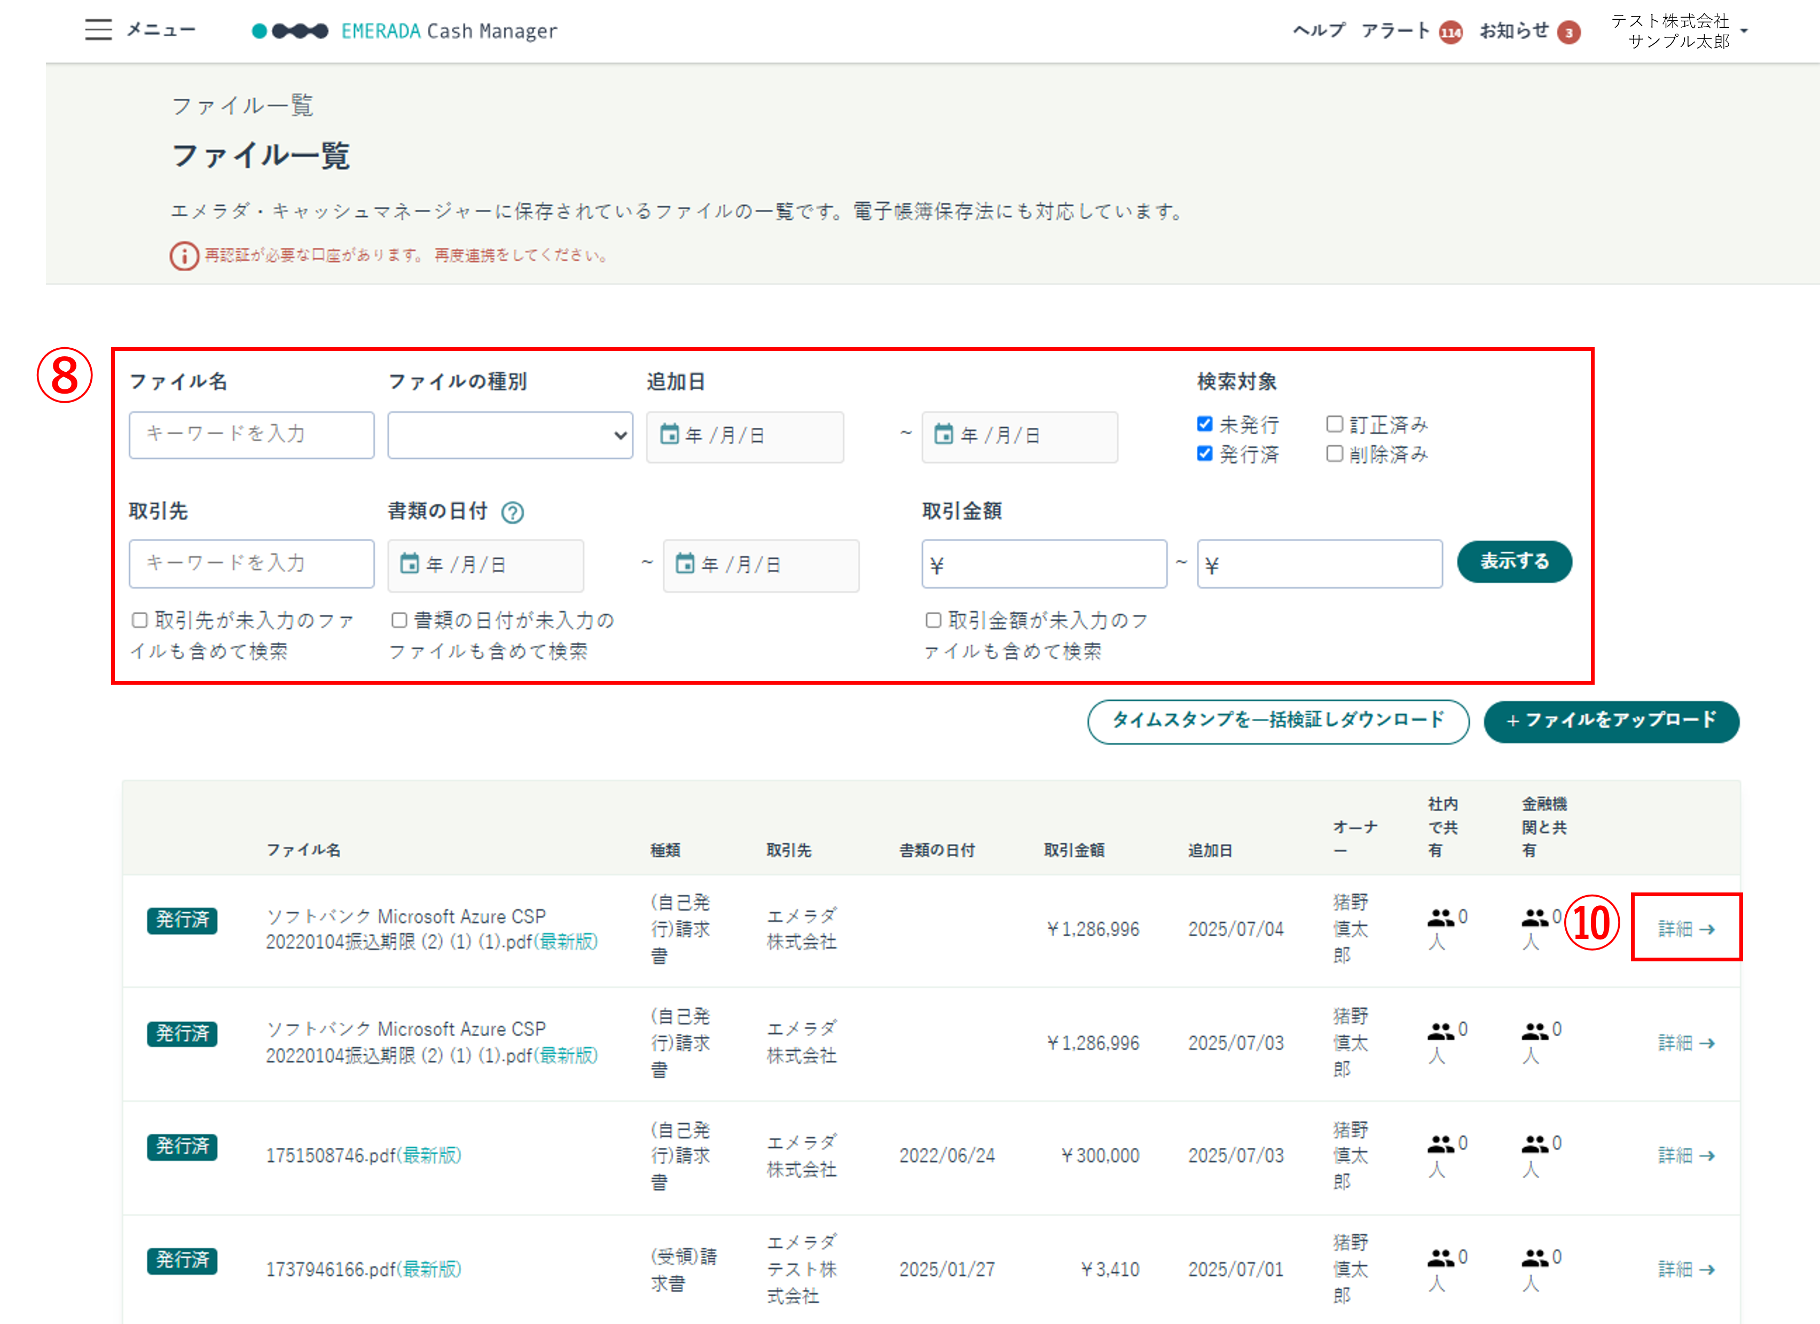Click 発行済 status badge on 1751508746.pdf row
This screenshot has width=1820, height=1324.
(x=182, y=1146)
